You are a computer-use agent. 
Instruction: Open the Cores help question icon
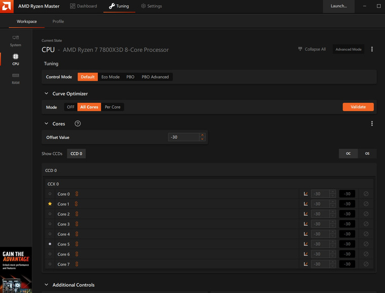[78, 123]
